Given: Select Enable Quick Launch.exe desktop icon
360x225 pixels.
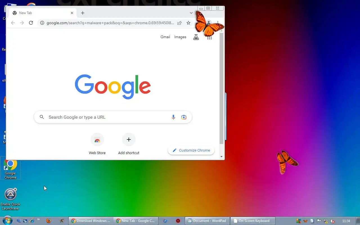Looking at the screenshot, I should click(x=10, y=199).
